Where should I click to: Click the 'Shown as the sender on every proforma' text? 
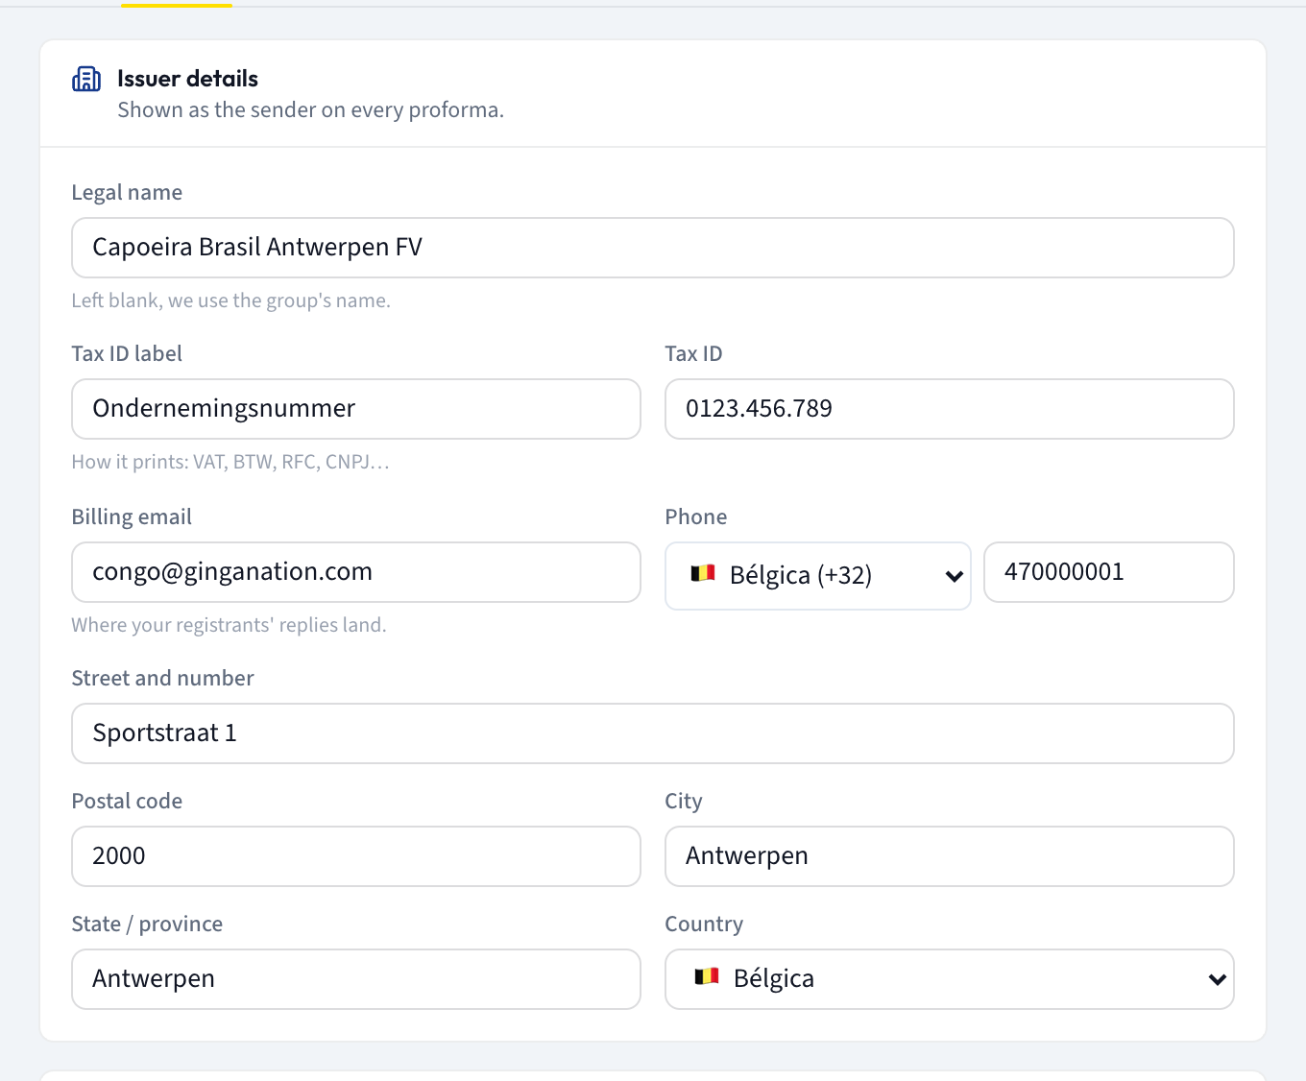310,110
